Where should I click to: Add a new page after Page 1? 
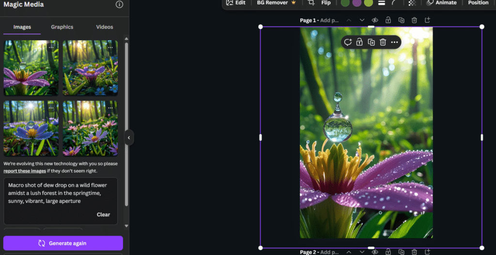click(x=427, y=20)
